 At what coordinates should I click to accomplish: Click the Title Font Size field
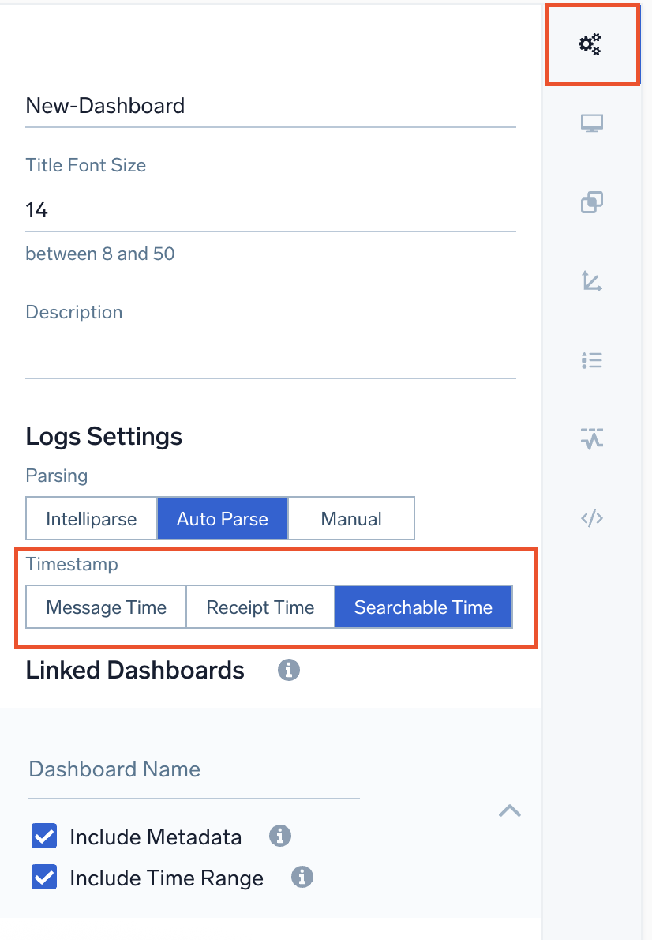coord(270,210)
